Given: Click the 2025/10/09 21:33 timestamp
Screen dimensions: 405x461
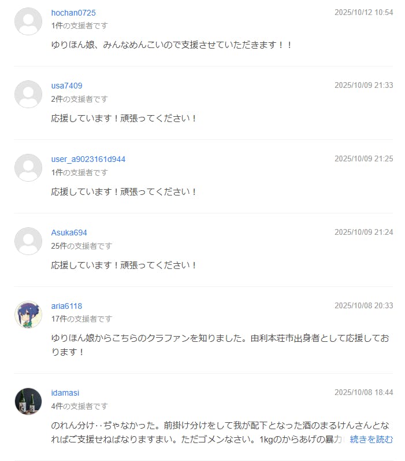Looking at the screenshot, I should coord(363,85).
